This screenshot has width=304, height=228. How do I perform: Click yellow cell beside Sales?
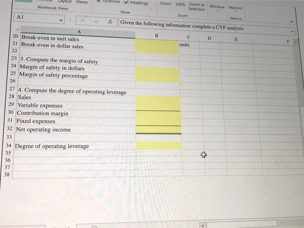158,99
